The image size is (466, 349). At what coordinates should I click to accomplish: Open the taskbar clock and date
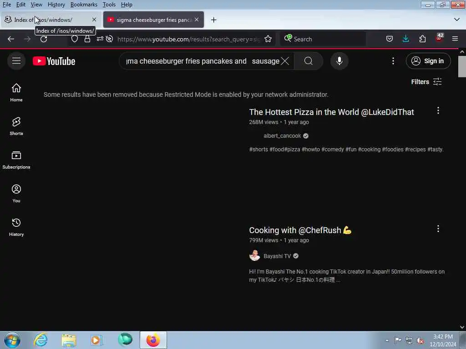click(443, 340)
